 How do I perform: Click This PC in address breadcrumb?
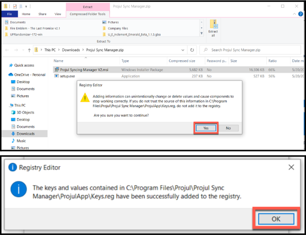point(50,50)
